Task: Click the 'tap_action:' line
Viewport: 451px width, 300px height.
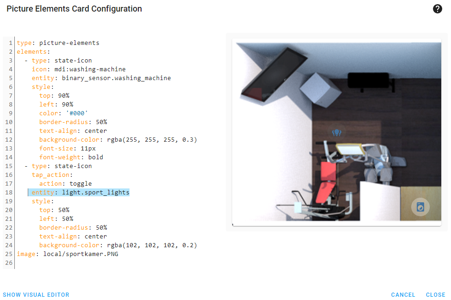Action: (52, 175)
